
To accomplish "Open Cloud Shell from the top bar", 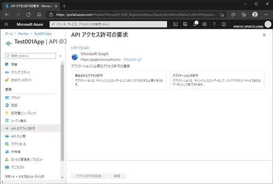I will tap(175, 24).
